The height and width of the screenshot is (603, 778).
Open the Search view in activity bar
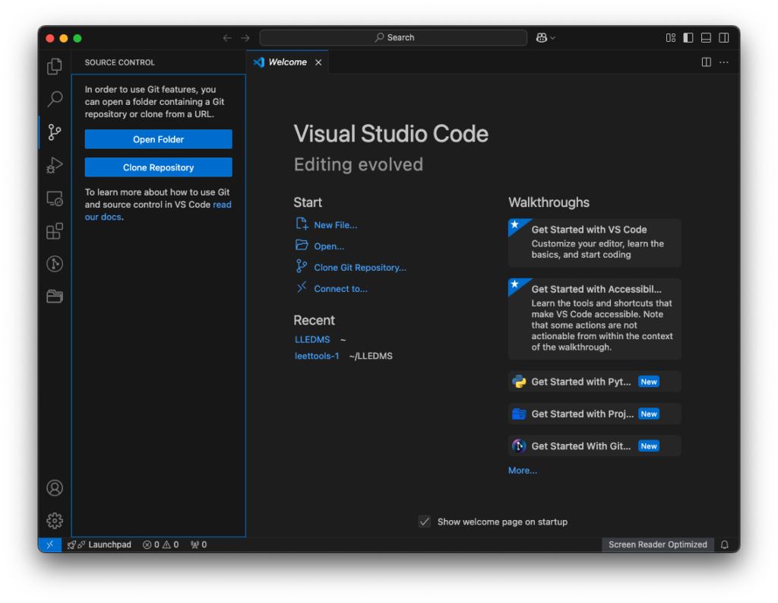click(55, 99)
